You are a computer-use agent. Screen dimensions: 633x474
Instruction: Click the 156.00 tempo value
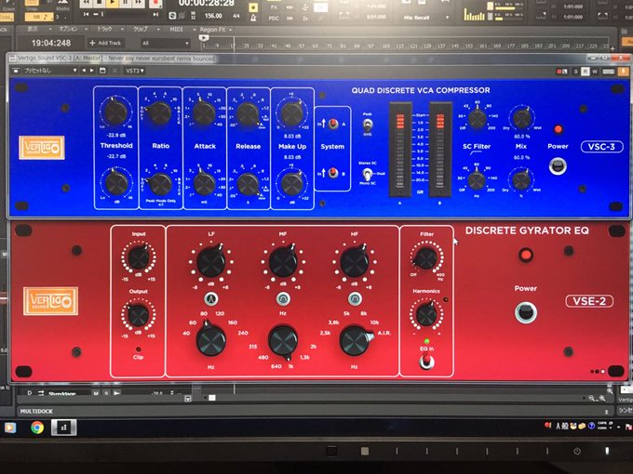213,16
